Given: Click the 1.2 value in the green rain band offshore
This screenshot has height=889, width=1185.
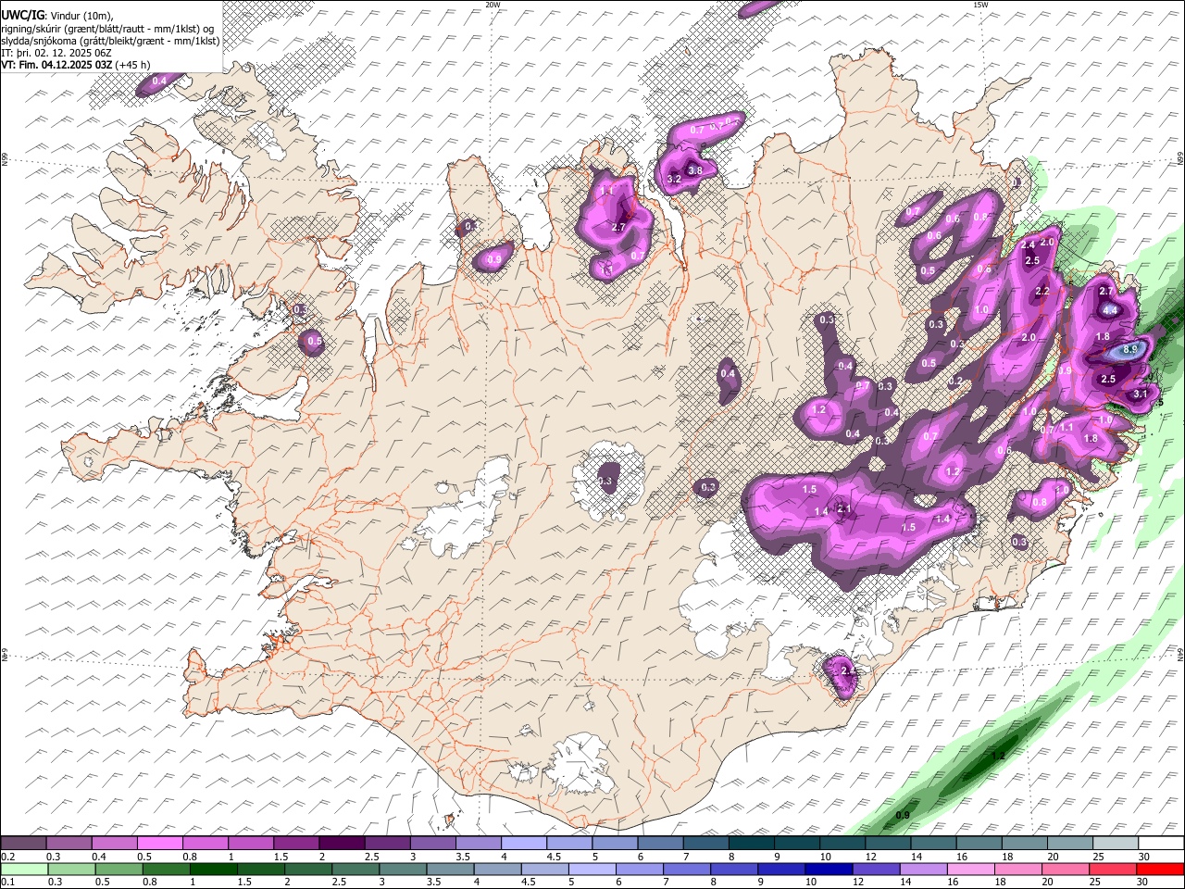Looking at the screenshot, I should point(998,757).
